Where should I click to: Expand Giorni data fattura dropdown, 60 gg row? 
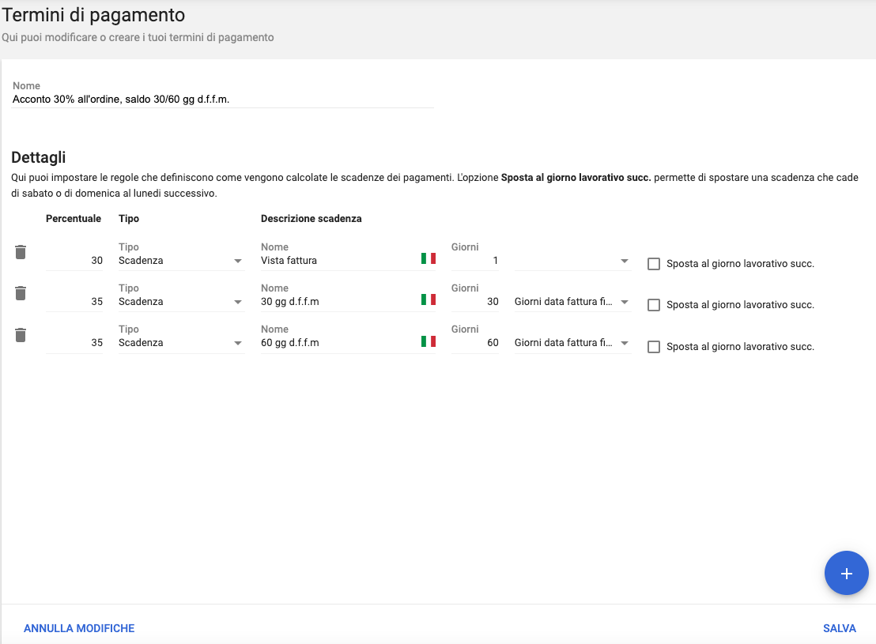[572, 343]
